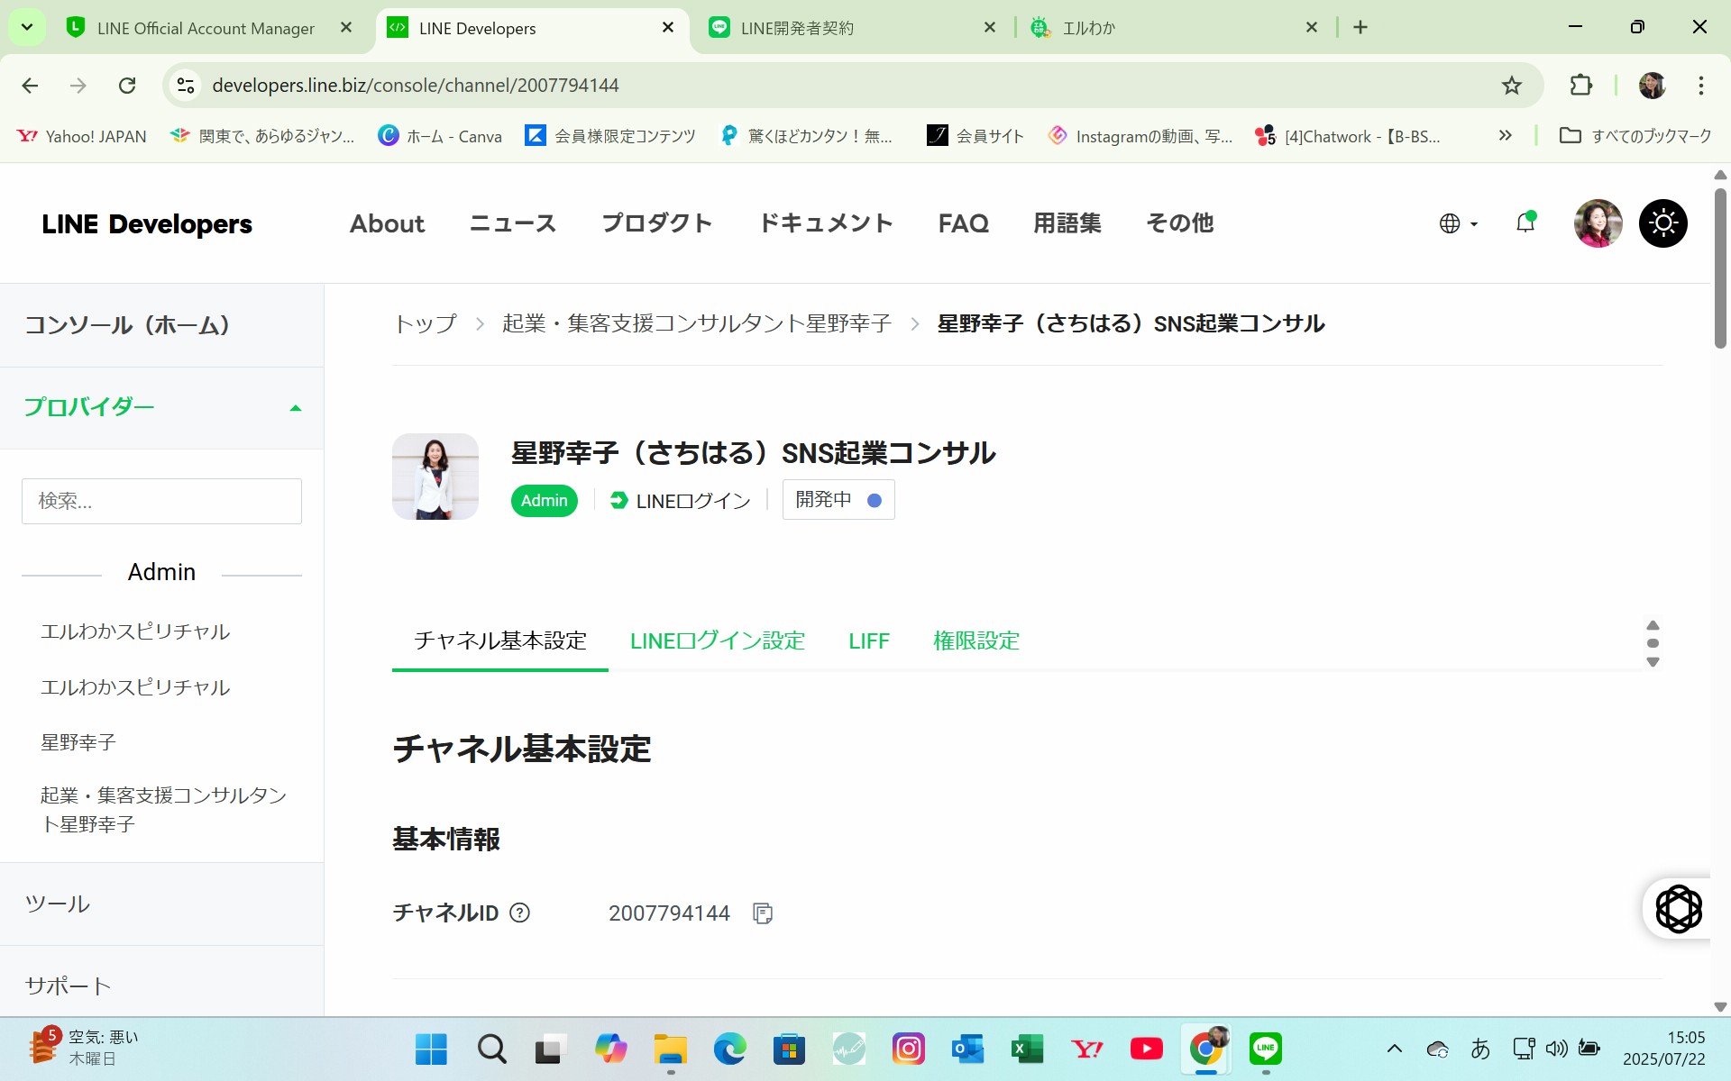Screen dimensions: 1731x1081
Task: Open ツール sidebar section
Action: coord(58,904)
